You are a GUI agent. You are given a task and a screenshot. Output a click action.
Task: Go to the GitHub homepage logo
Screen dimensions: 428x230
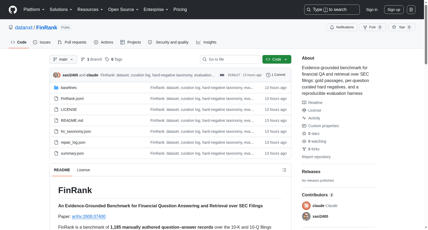coord(13,10)
